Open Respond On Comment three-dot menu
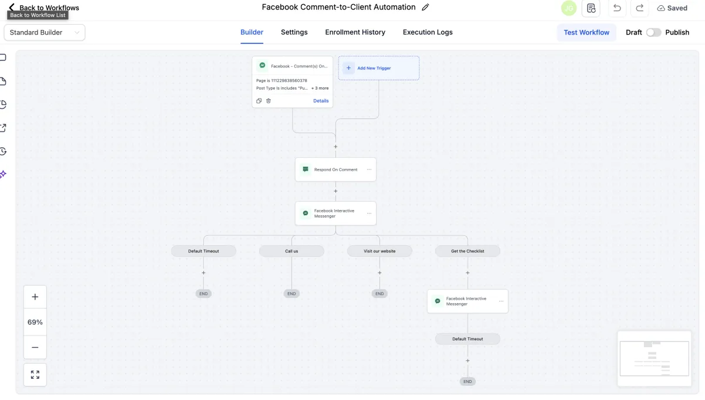 click(x=370, y=170)
